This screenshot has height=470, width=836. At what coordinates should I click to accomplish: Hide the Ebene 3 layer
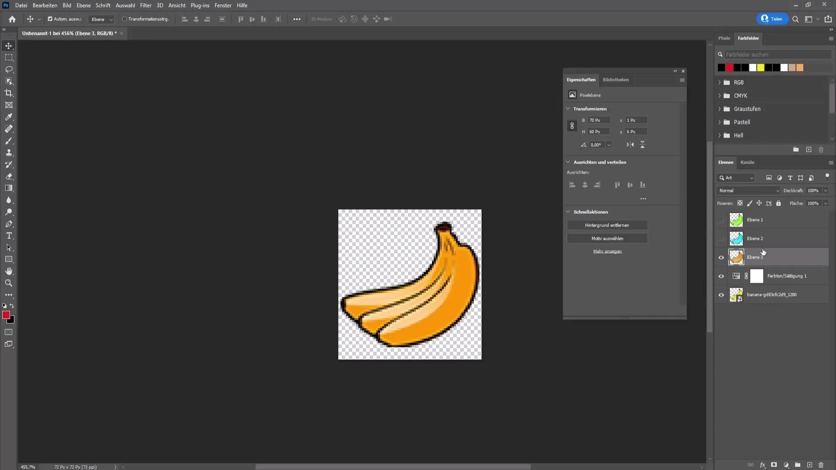click(721, 258)
